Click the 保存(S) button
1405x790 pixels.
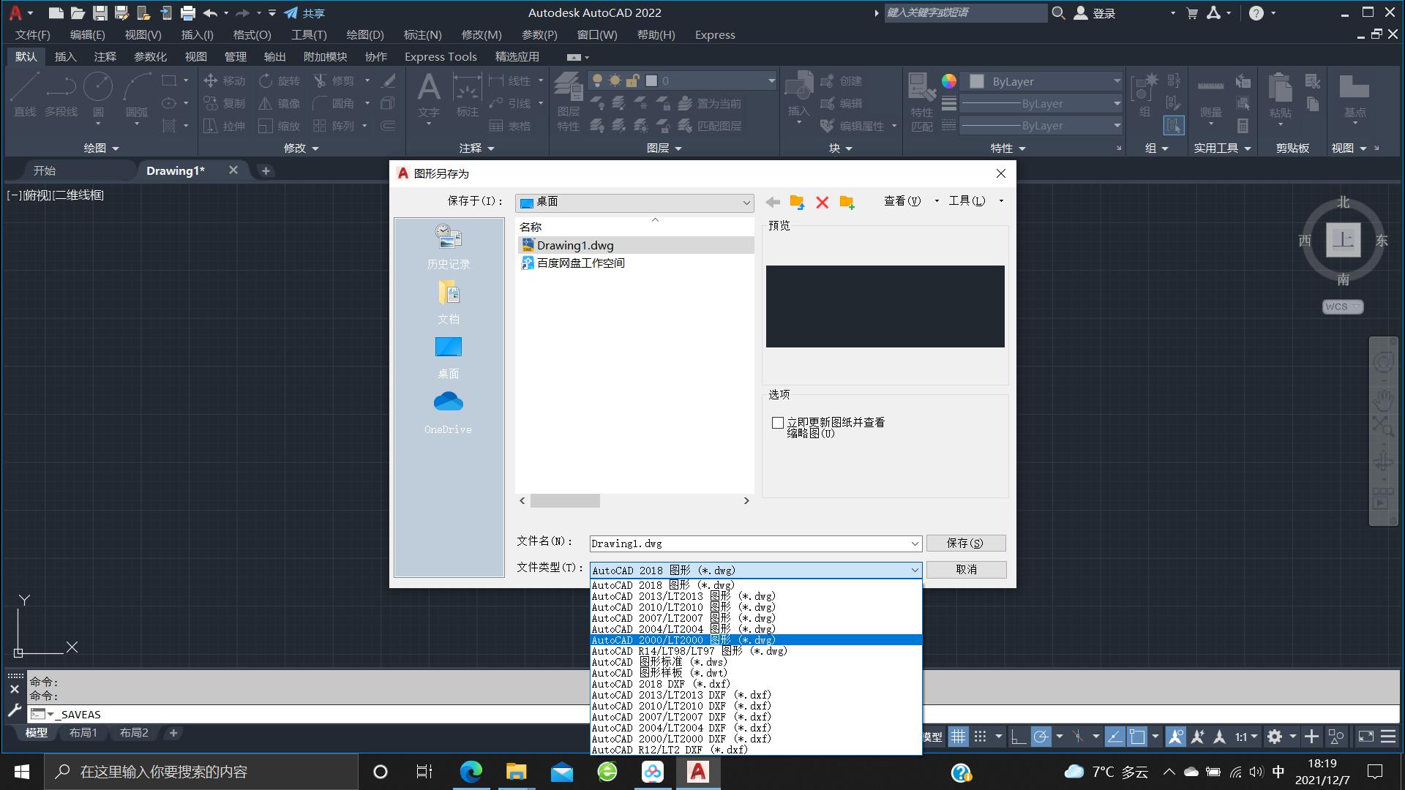tap(965, 543)
